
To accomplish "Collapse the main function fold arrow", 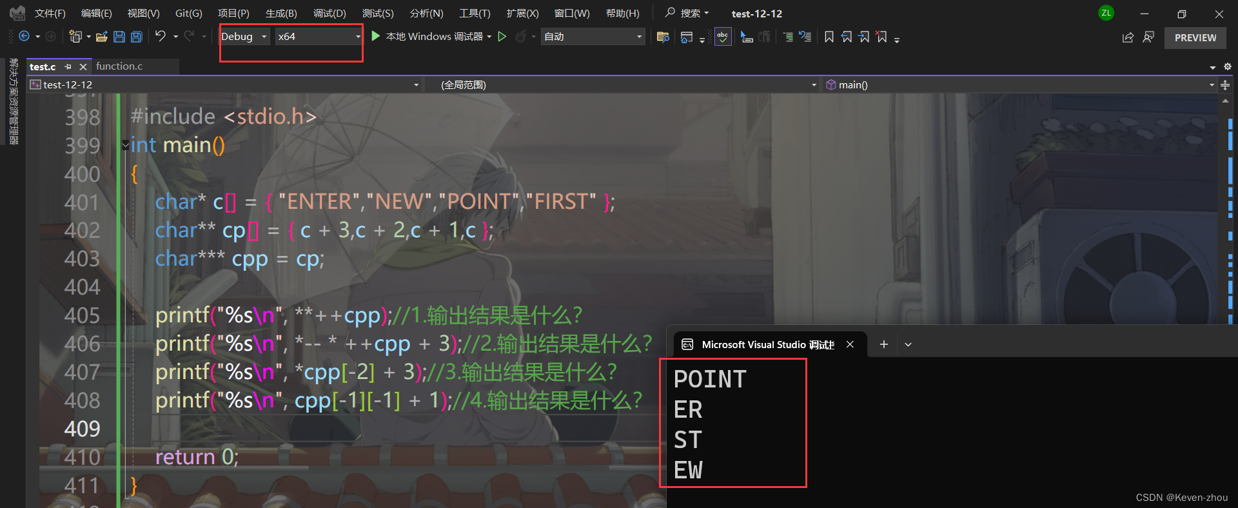I will (125, 145).
